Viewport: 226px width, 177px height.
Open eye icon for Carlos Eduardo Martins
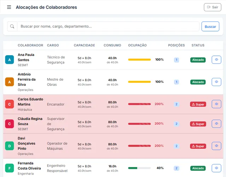point(216,104)
